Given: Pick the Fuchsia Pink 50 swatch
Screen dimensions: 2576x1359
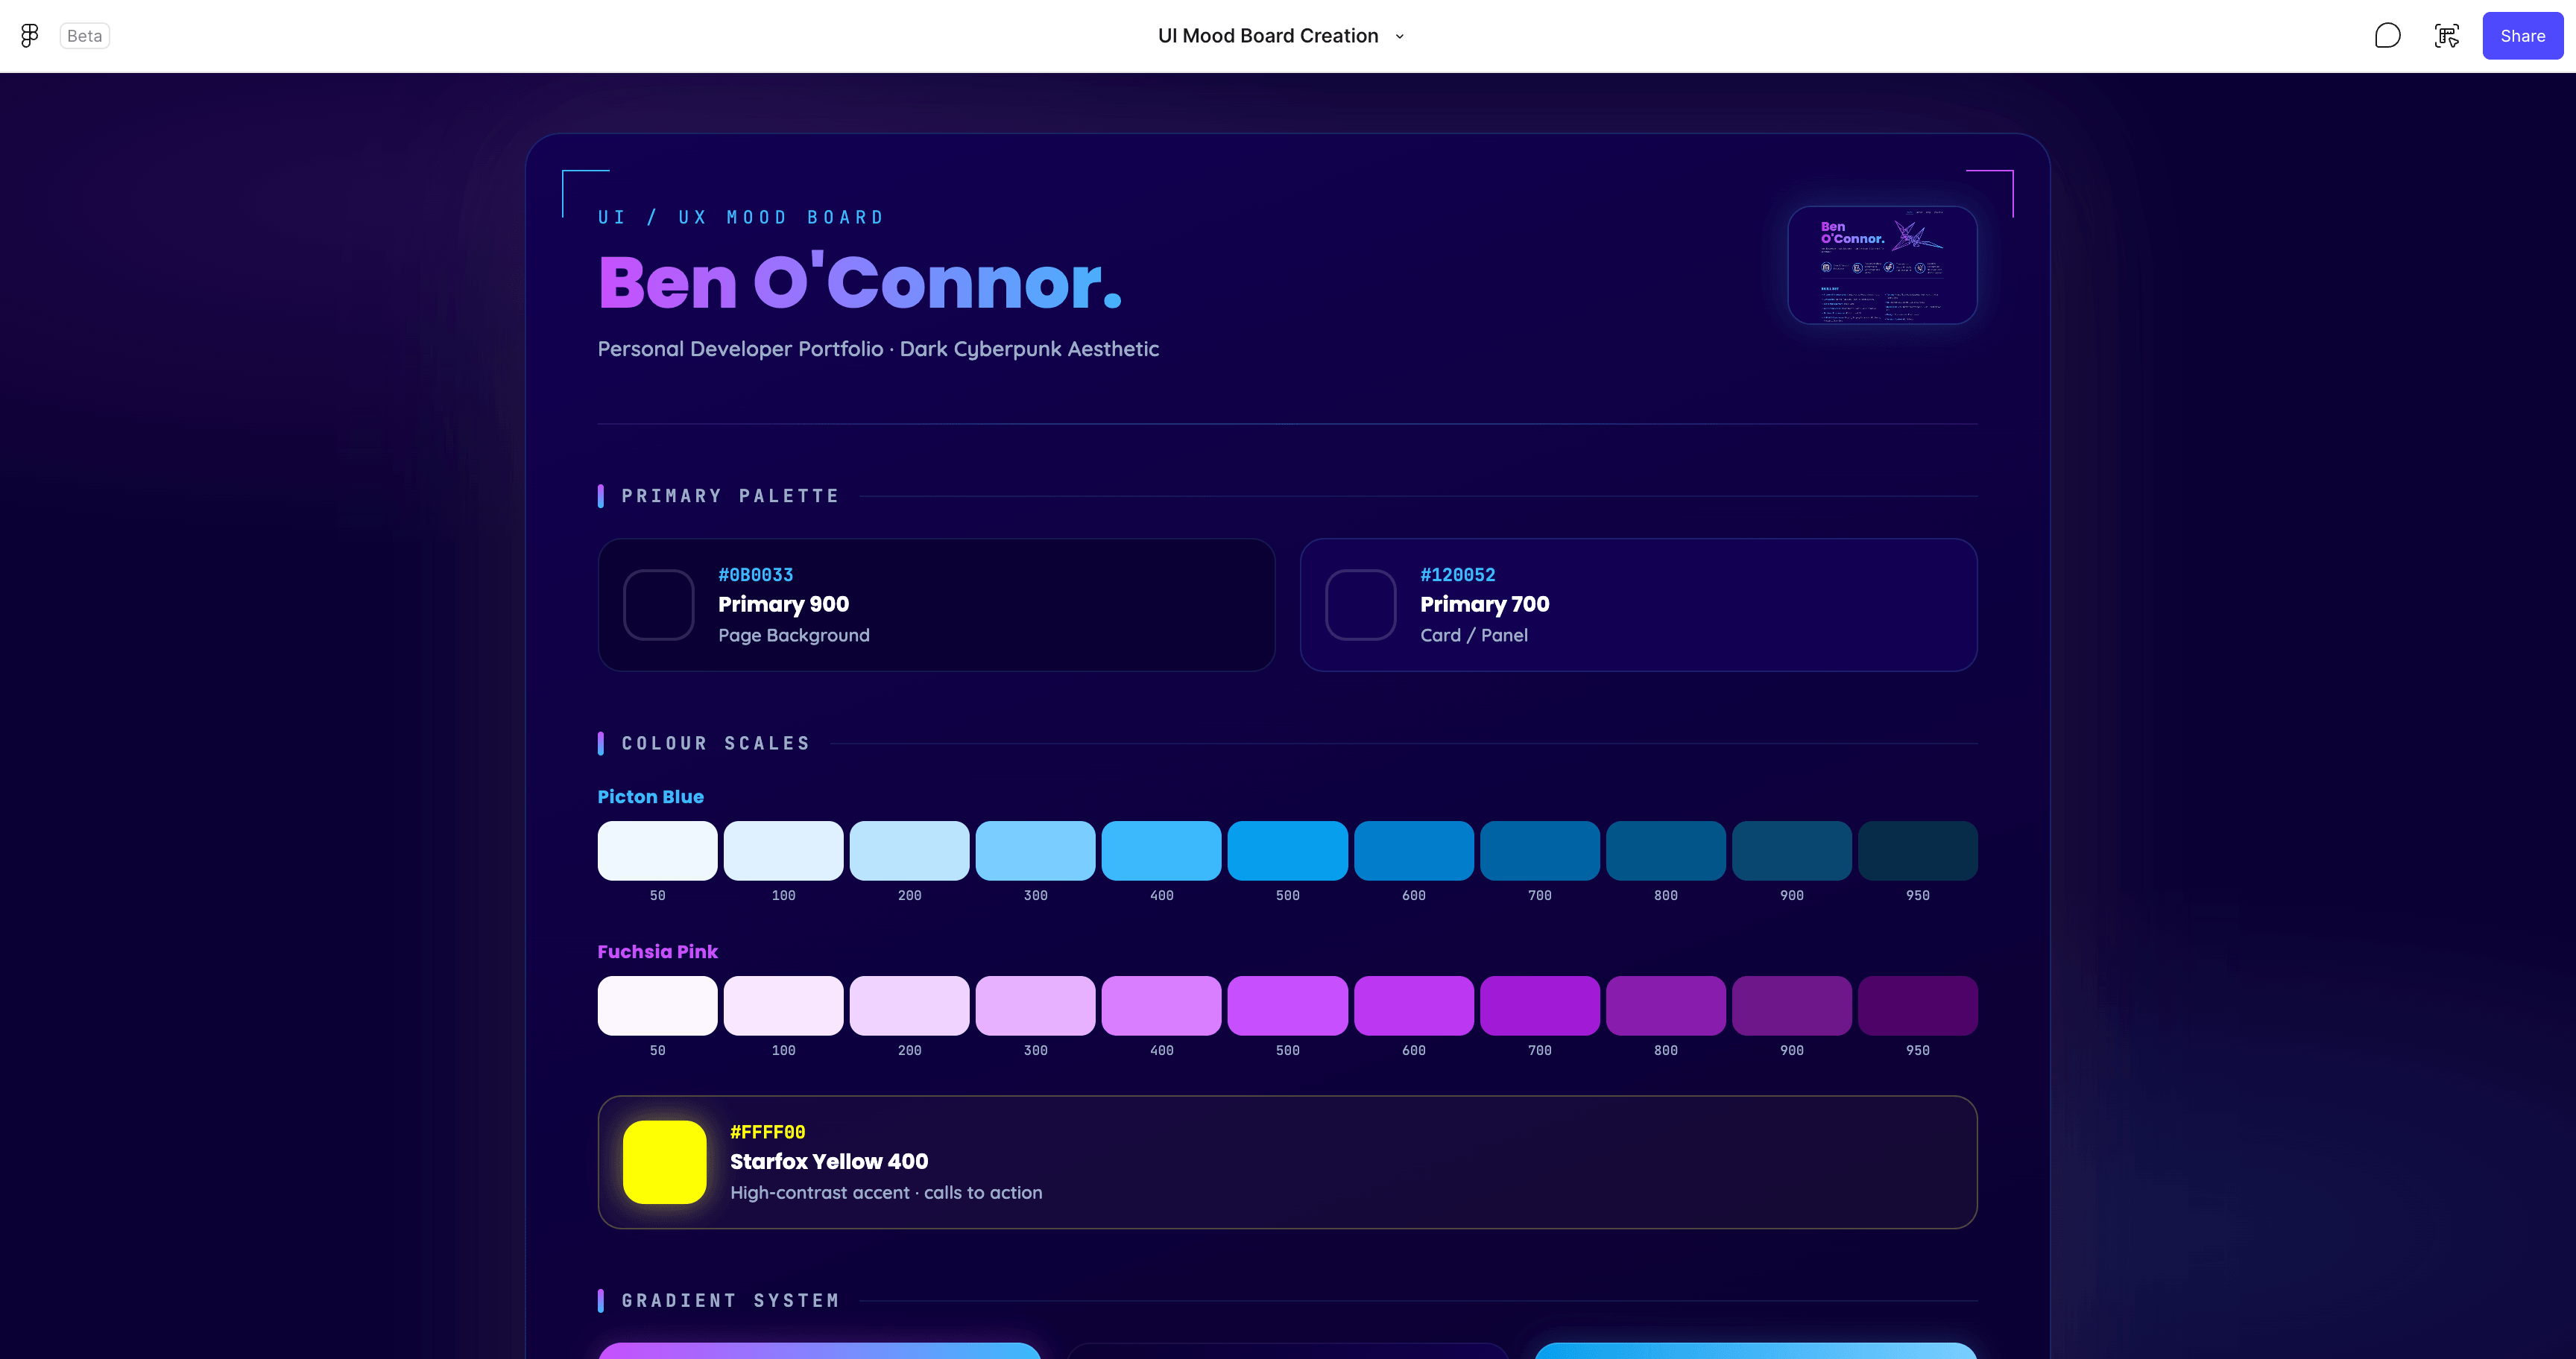Looking at the screenshot, I should 657,1005.
